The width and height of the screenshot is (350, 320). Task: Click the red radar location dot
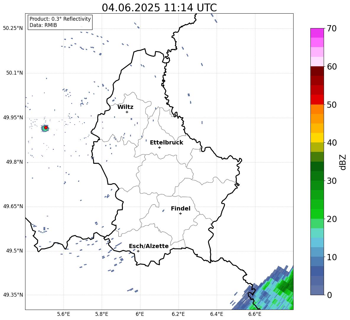(x=46, y=128)
